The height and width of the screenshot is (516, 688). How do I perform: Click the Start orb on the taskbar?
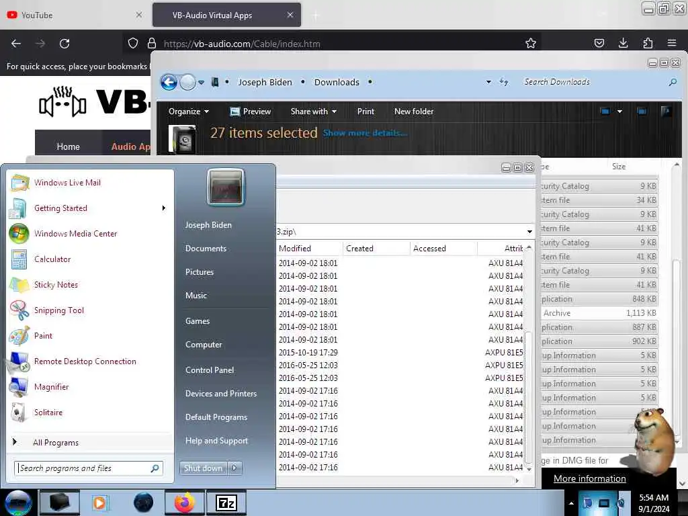(x=18, y=503)
